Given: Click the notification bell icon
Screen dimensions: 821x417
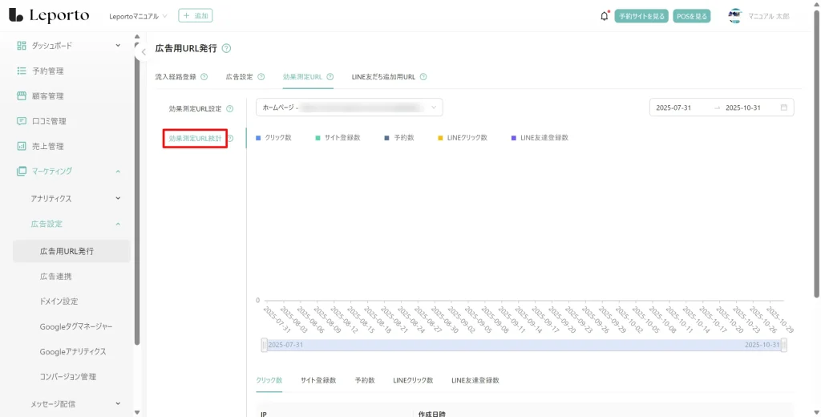Looking at the screenshot, I should coord(605,16).
